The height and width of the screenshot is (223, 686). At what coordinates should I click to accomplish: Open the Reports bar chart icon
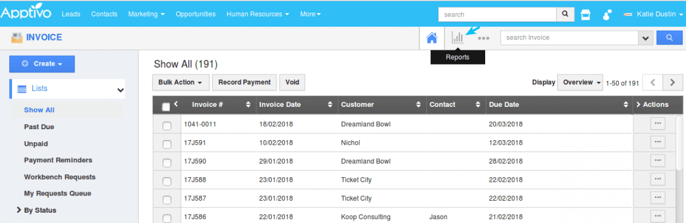pos(458,38)
